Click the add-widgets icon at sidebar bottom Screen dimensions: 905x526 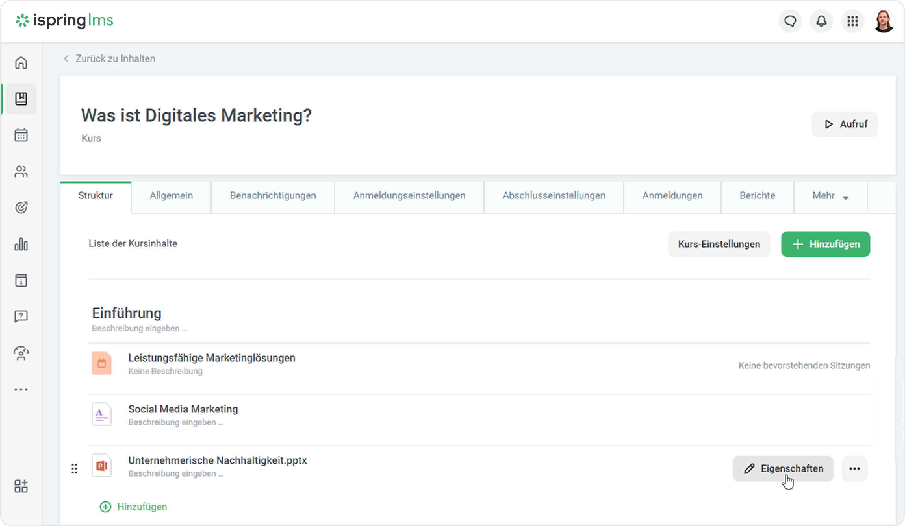pos(21,486)
